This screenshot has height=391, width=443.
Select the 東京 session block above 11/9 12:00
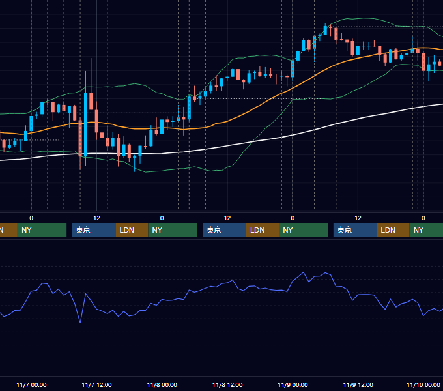(355, 230)
